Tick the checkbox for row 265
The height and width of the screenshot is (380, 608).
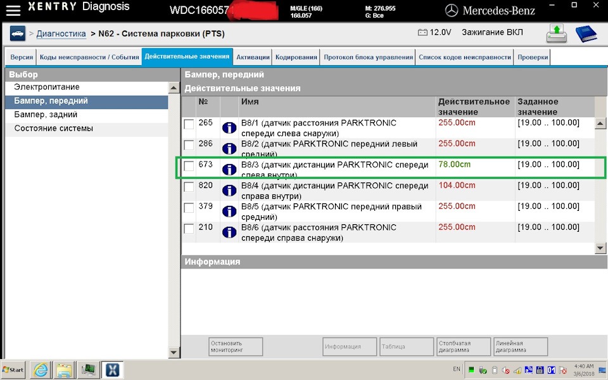click(189, 125)
